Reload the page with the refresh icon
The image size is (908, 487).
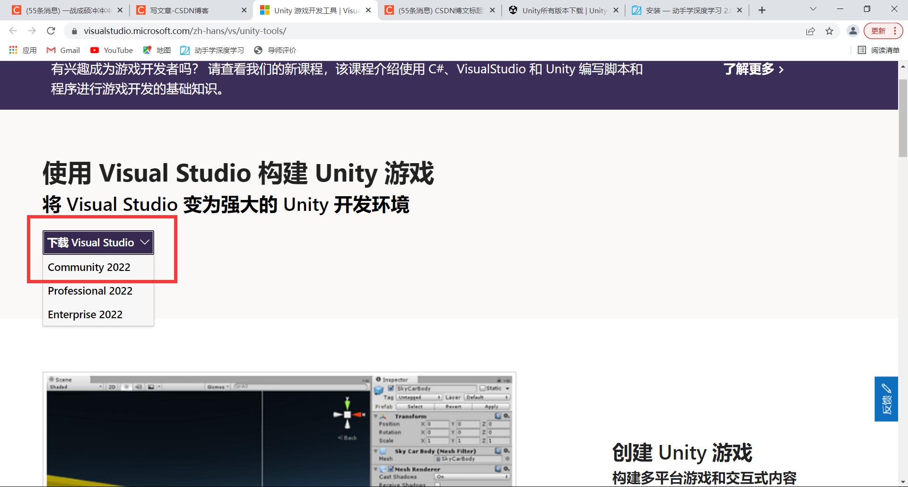pos(51,31)
